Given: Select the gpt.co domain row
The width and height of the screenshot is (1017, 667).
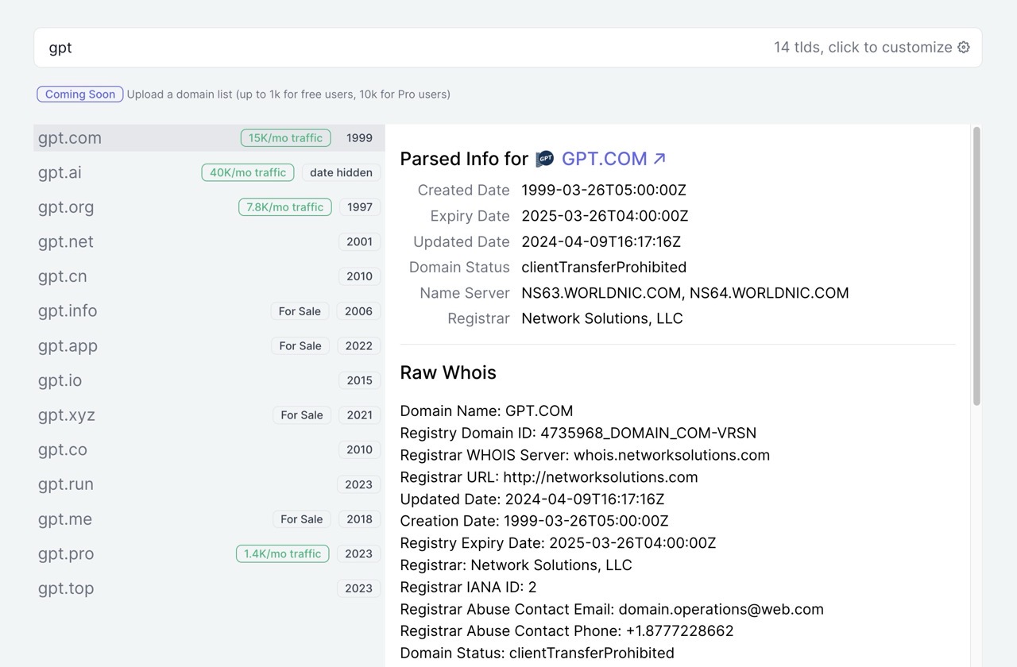Looking at the screenshot, I should [x=209, y=449].
